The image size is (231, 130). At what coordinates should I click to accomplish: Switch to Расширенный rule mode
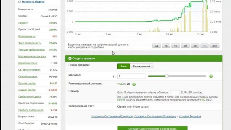[141, 66]
